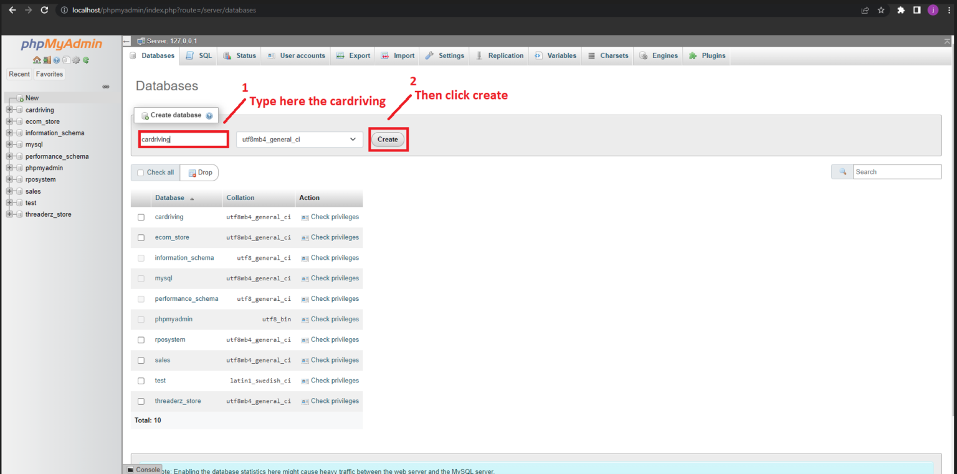Click inside the database name input field
The width and height of the screenshot is (957, 474).
coord(183,139)
